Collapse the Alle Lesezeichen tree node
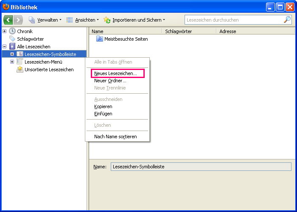The height and width of the screenshot is (212, 297). (4, 47)
